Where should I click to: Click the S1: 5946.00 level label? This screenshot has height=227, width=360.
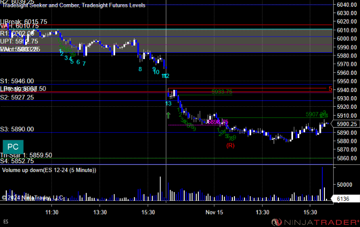tap(17, 81)
